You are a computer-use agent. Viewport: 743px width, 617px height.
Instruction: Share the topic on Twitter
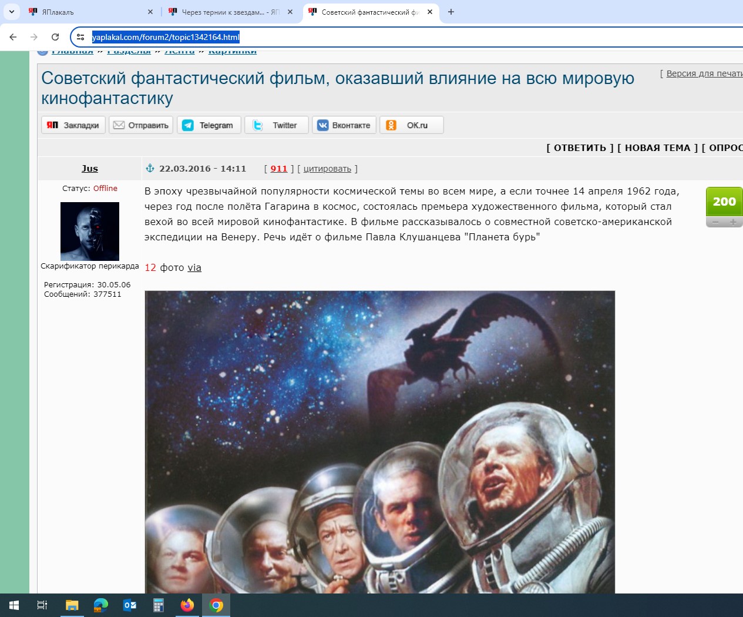pyautogui.click(x=277, y=125)
